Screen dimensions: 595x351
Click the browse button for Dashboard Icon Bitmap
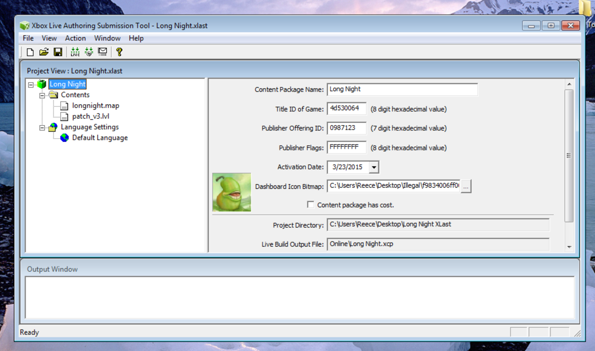pos(466,187)
